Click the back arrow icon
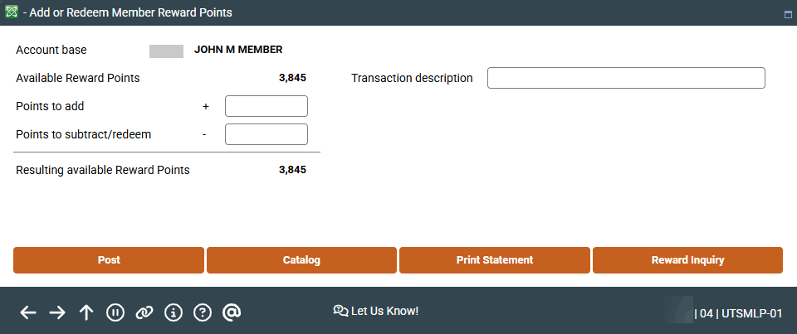The width and height of the screenshot is (797, 334). 28,312
